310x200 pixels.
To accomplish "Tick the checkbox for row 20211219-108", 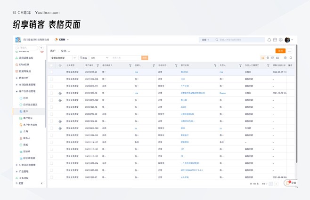I will click(51, 79).
